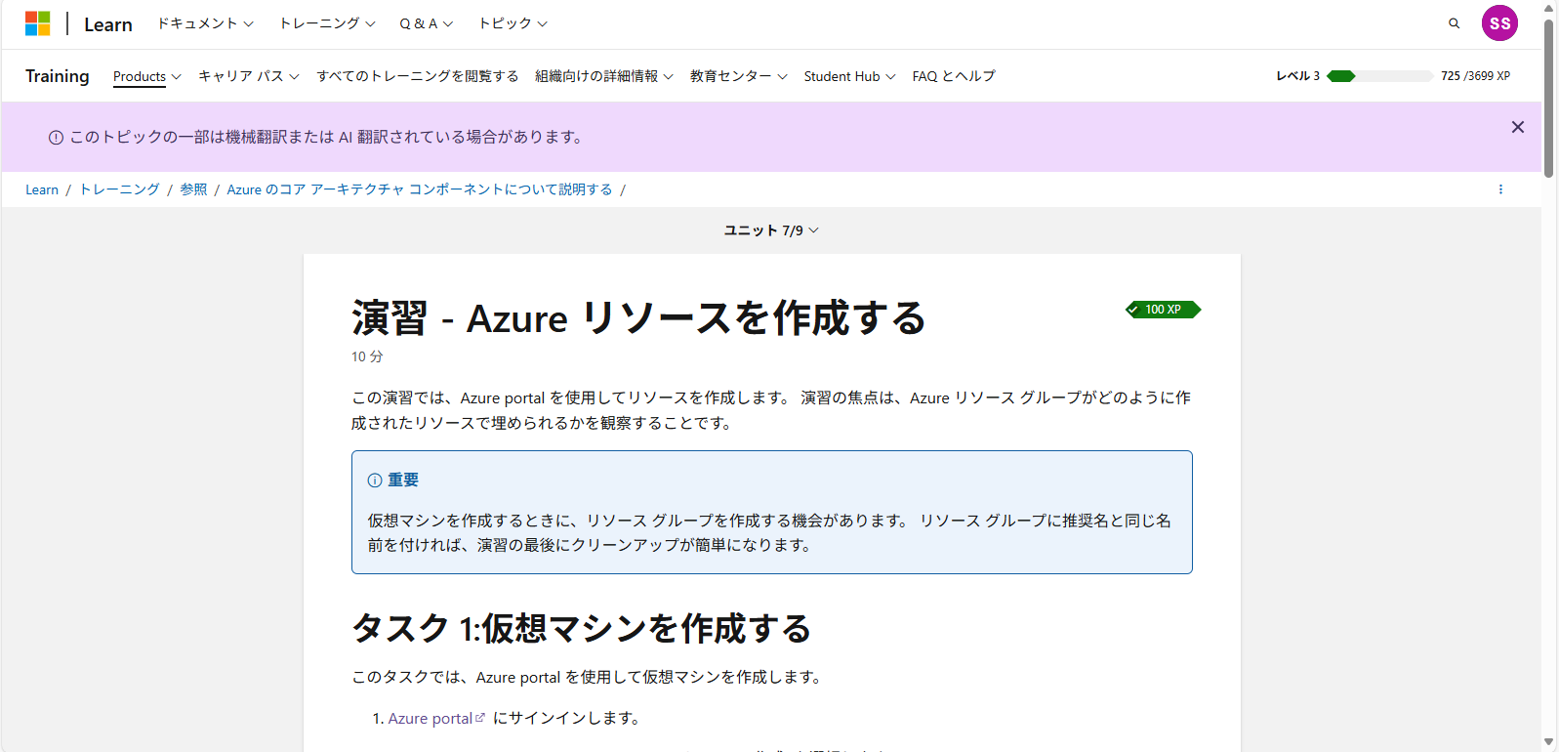Expand the Products dropdown
Image resolution: width=1559 pixels, height=752 pixels.
[x=146, y=76]
